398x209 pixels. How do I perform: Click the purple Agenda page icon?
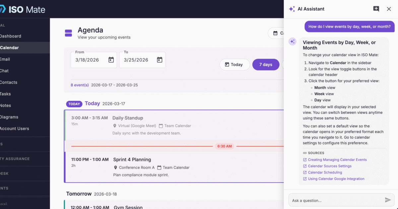coord(68,33)
